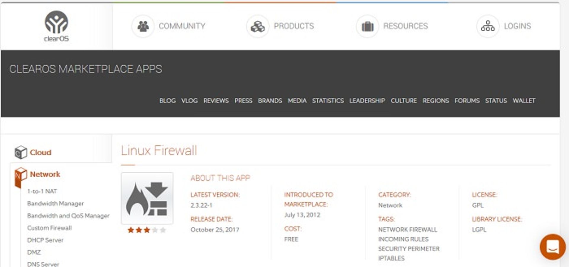Open the Community people icon
569x267 pixels.
tap(143, 26)
